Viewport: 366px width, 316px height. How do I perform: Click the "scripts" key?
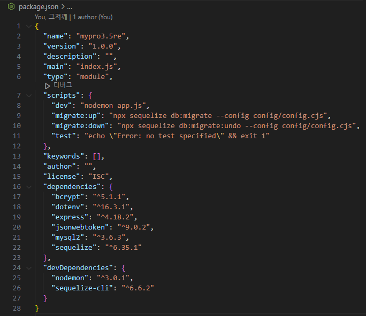point(62,96)
